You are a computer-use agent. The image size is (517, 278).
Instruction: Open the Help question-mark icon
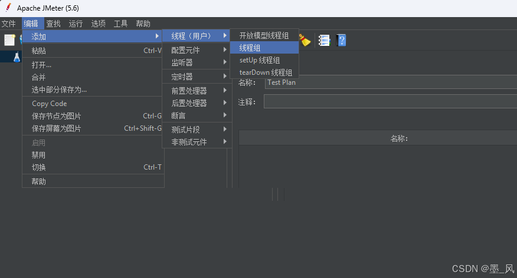341,41
